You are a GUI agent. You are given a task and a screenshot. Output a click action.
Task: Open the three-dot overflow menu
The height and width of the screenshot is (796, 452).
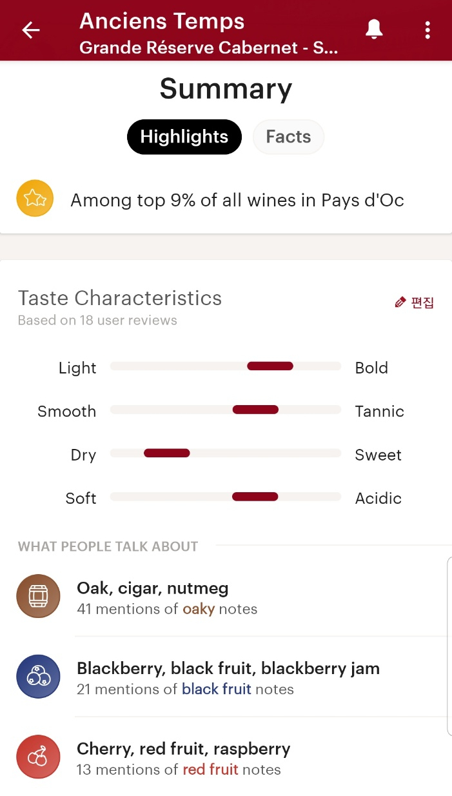click(427, 30)
